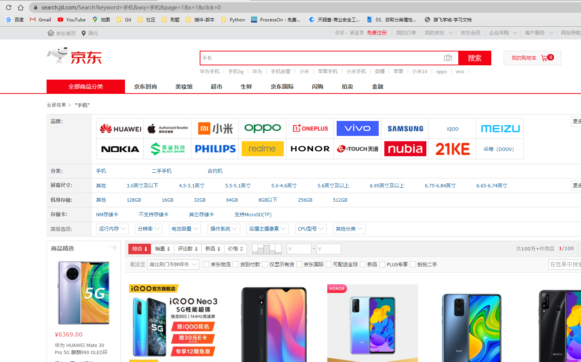The height and width of the screenshot is (362, 581).
Task: Expand the 运行内存 dropdown
Action: [113, 229]
